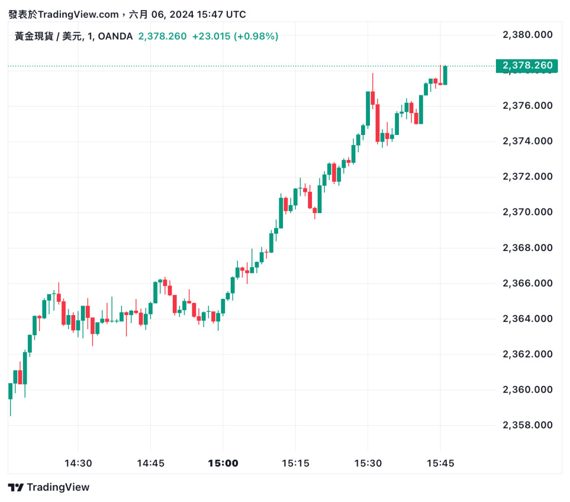Select the 2,370.000 price axis label
Screen dimensions: 570x502
click(x=527, y=212)
